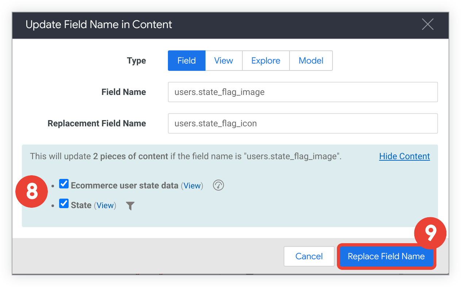Focus the Field Name text input
This screenshot has height=287, width=461.
(303, 92)
